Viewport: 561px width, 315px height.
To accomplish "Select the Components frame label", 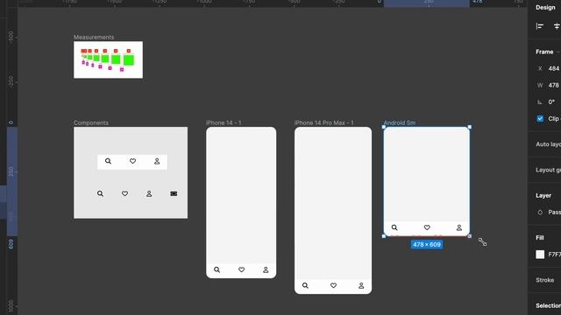I will click(x=91, y=122).
